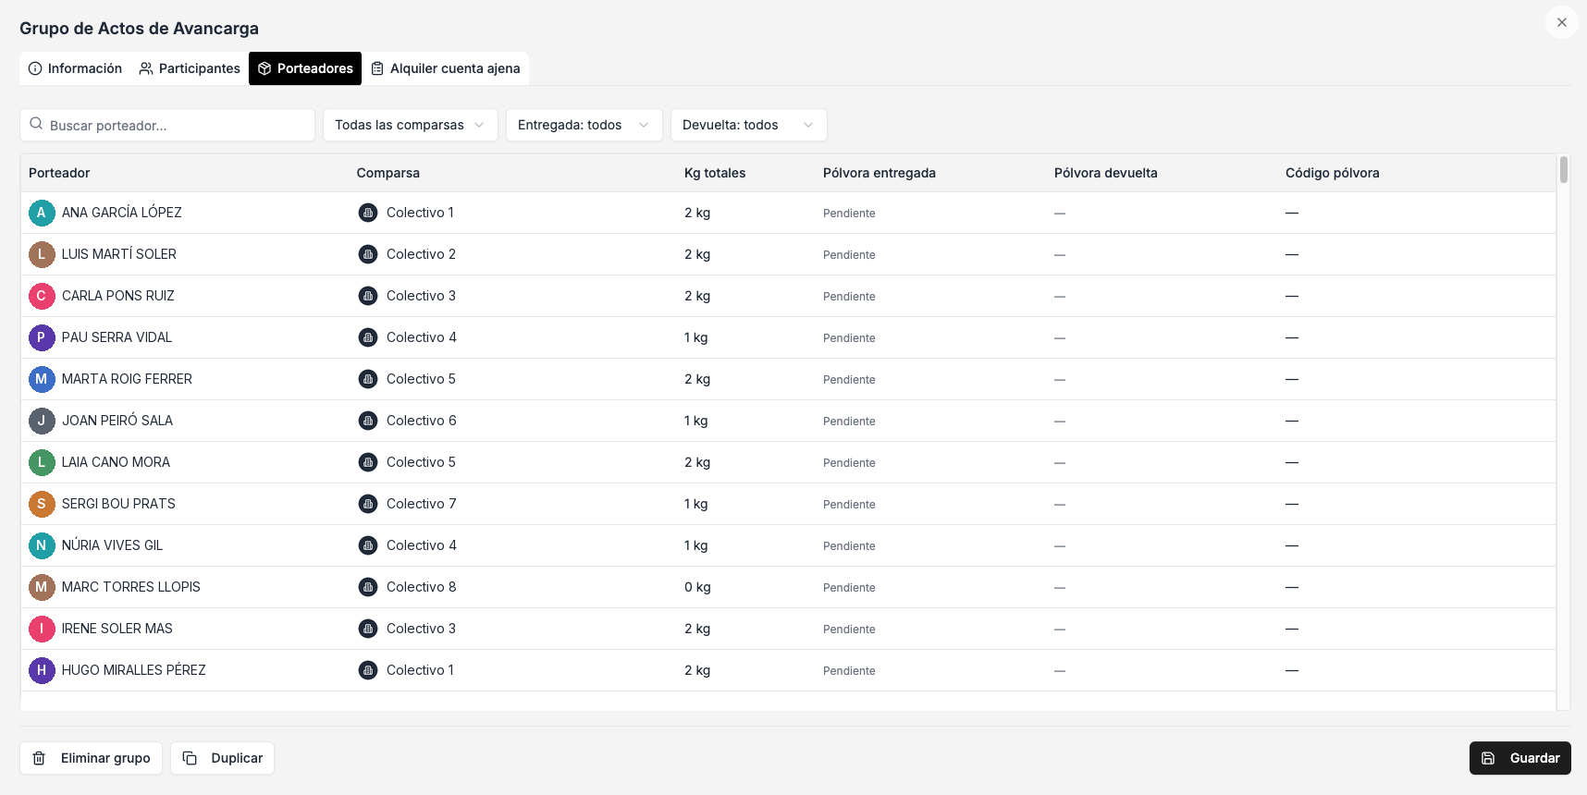This screenshot has height=795, width=1587.
Task: Click the table's vertical scrollbar thumb
Action: 1564,170
